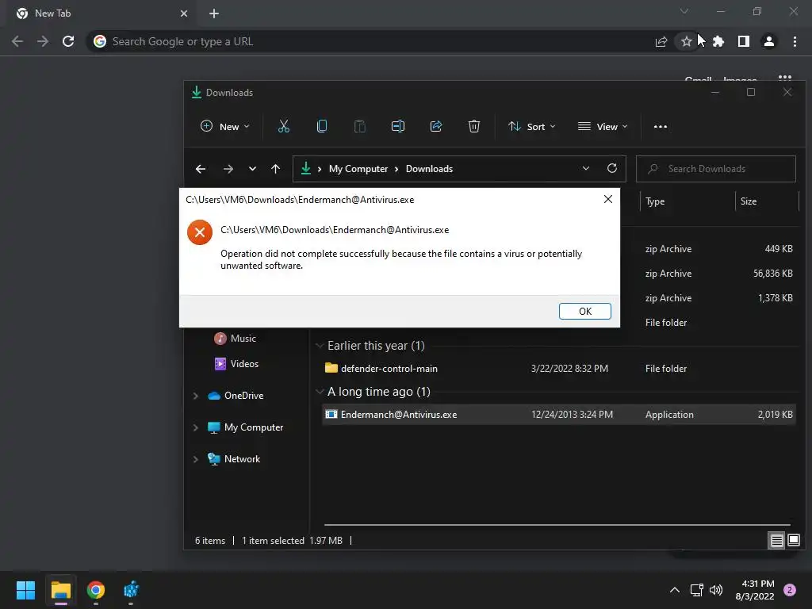Open the Windows Start menu
The width and height of the screenshot is (812, 609).
[25, 590]
